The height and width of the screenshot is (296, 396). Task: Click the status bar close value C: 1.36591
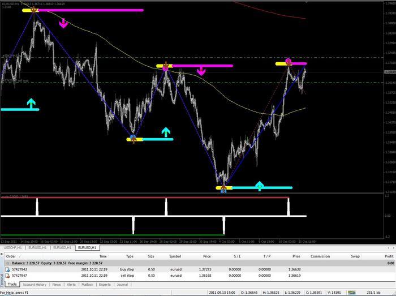315,293
